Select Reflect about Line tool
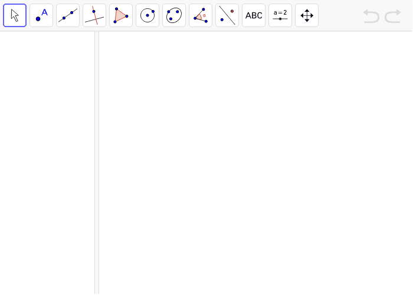The height and width of the screenshot is (295, 413). 227,15
